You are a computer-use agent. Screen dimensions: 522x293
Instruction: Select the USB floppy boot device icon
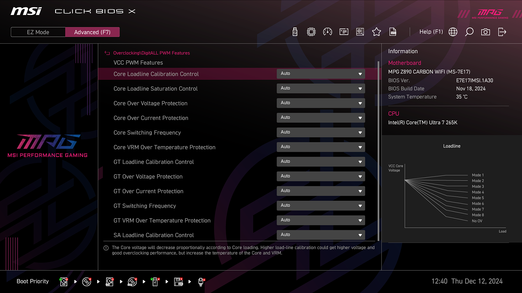coord(178,282)
